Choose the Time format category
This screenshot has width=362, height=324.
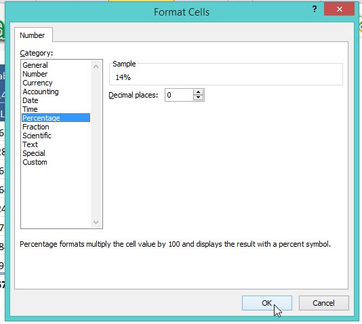pyautogui.click(x=30, y=109)
